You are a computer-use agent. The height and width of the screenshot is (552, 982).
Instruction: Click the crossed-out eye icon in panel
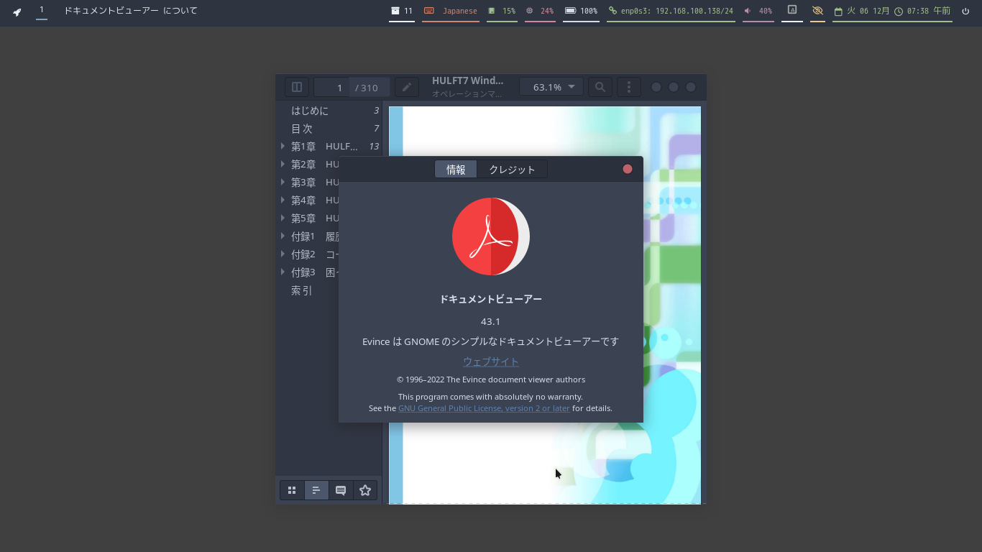tap(817, 11)
